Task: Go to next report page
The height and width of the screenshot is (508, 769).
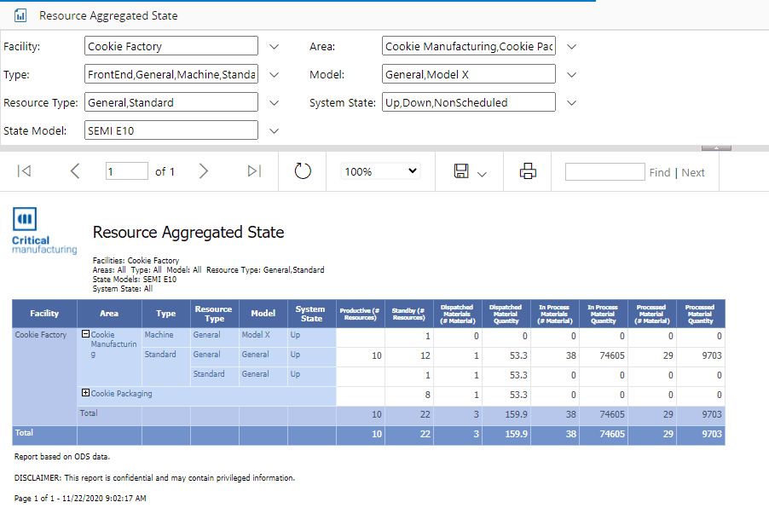Action: click(203, 171)
